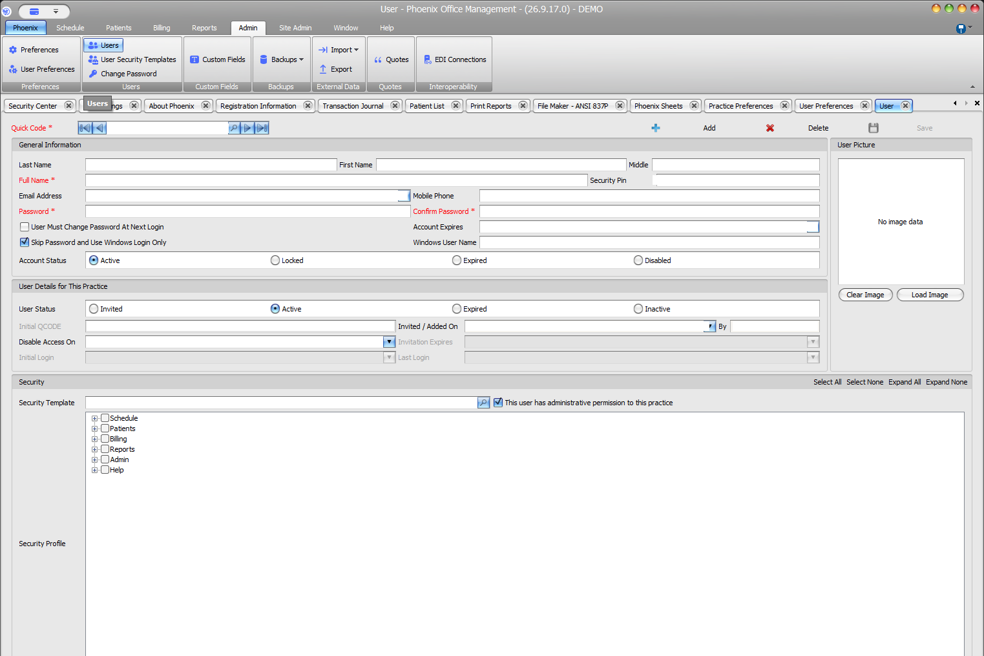Open the Billing menu tab
Image resolution: width=984 pixels, height=656 pixels.
(162, 28)
